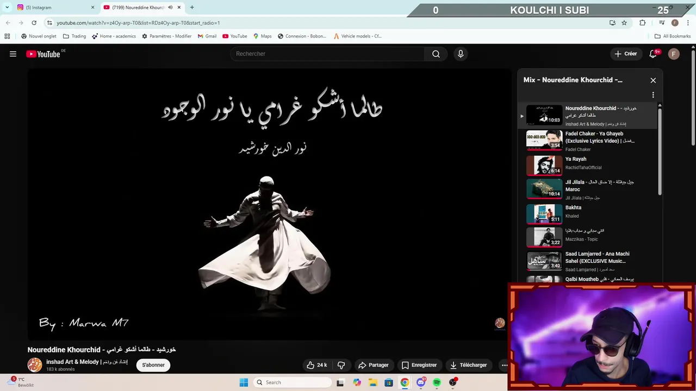
Task: Open the channel avatar beside the subscribe button
Action: (x=35, y=365)
